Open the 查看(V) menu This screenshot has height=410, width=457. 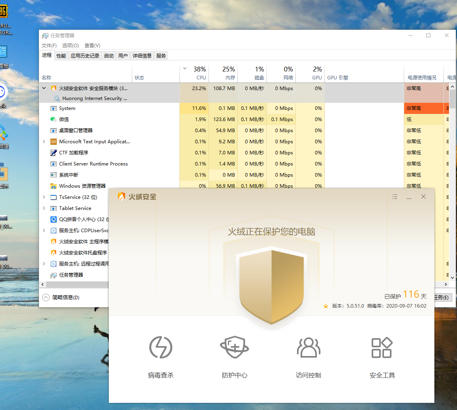[93, 46]
